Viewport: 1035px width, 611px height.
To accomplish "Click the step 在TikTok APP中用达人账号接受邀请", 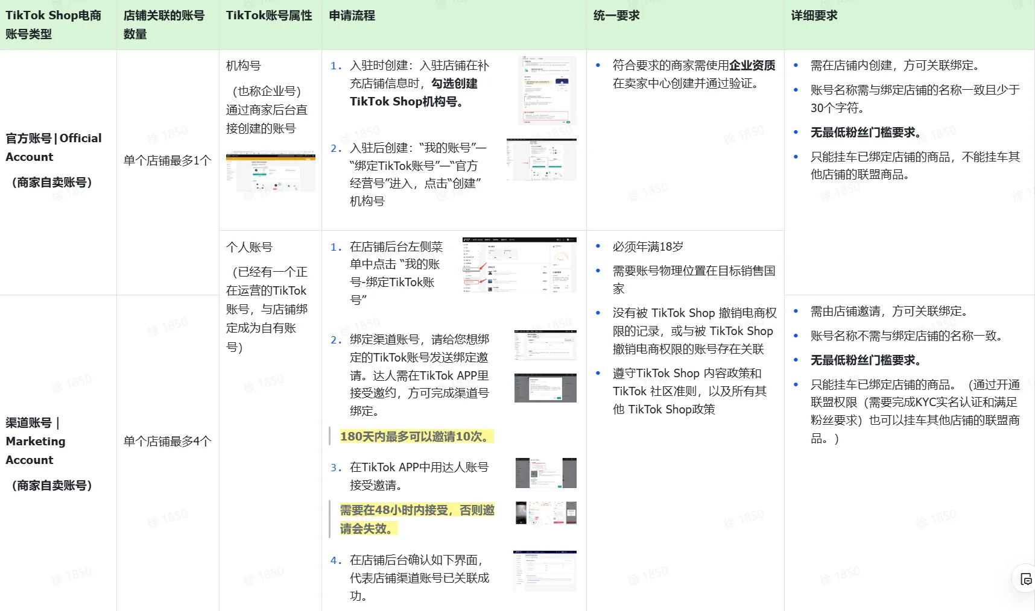I will coord(419,476).
